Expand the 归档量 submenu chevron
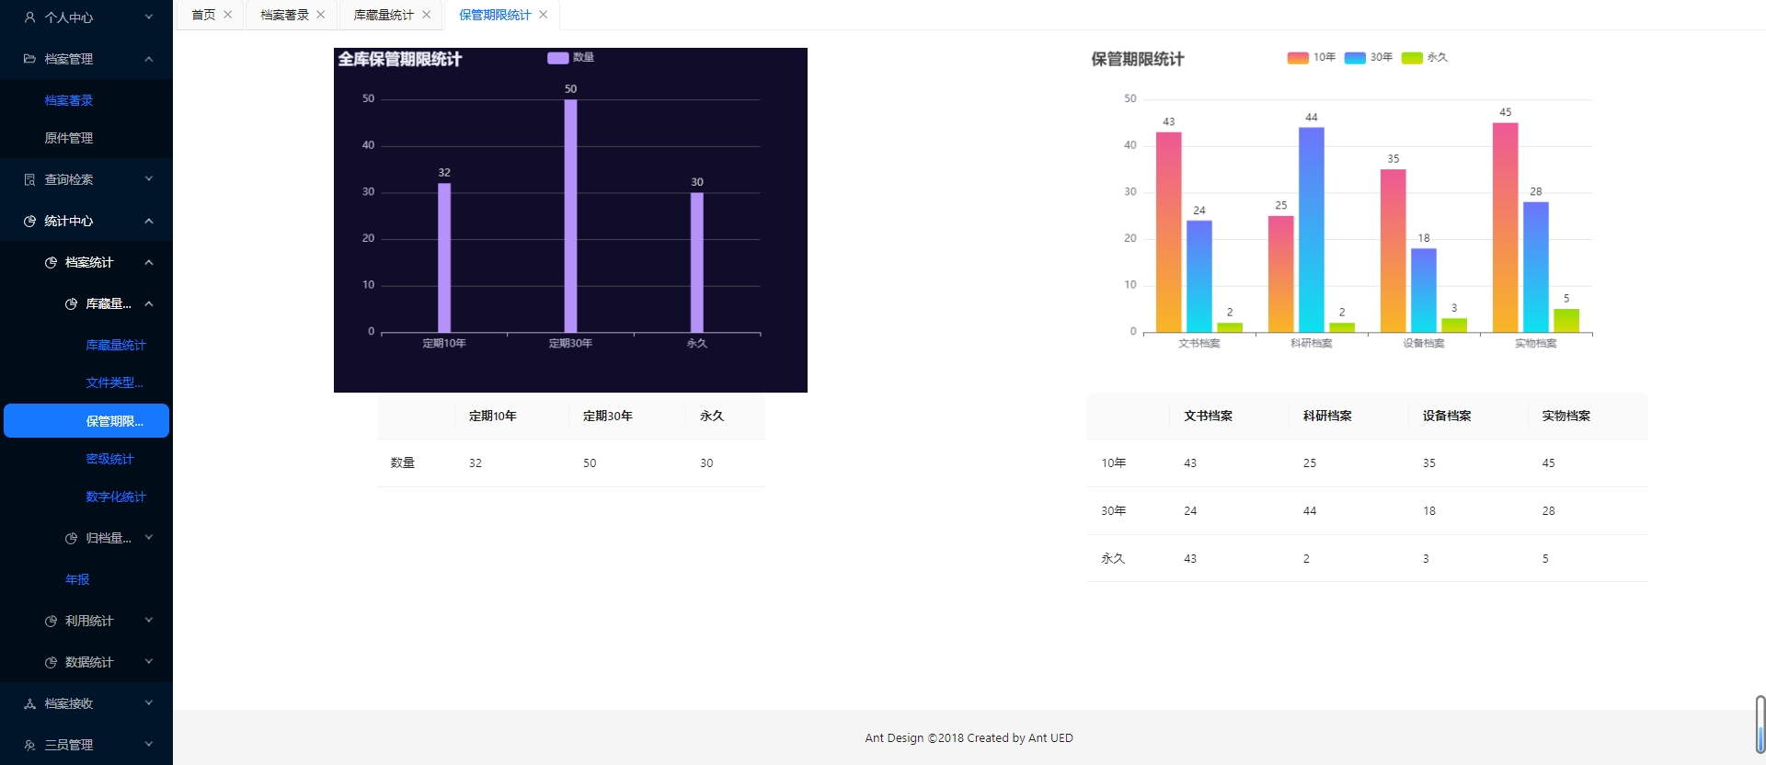Image resolution: width=1766 pixels, height=765 pixels. 149,537
